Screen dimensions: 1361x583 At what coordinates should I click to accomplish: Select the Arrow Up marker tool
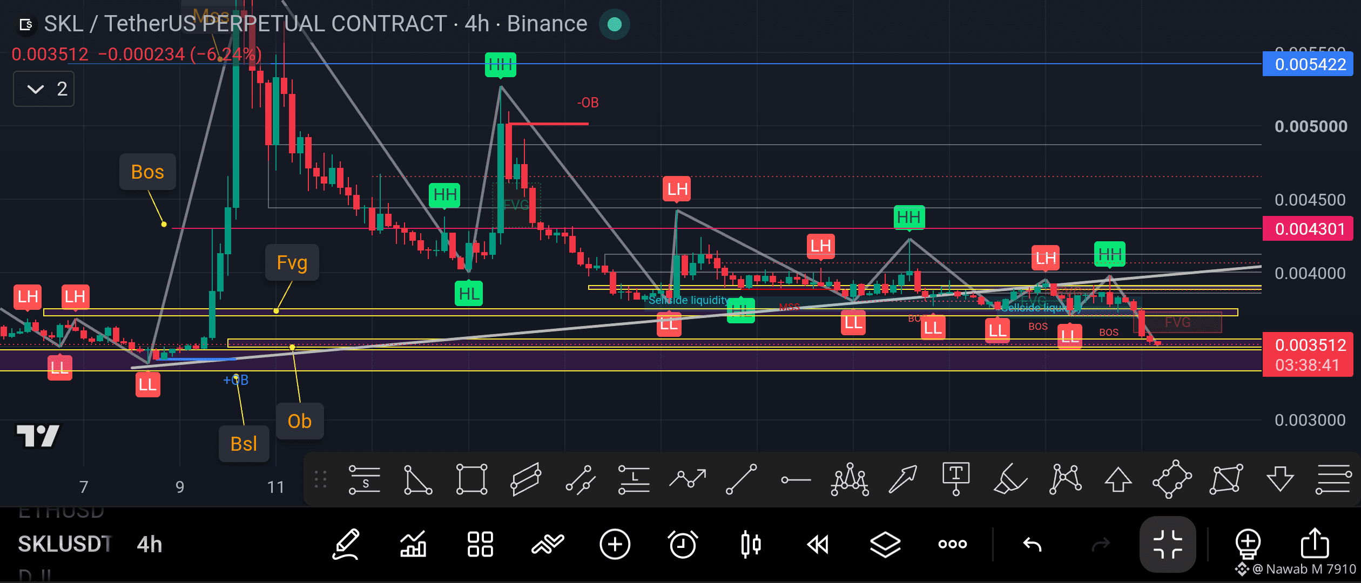click(1118, 479)
